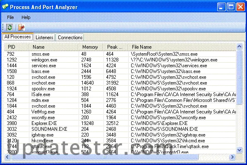The height and width of the screenshot is (165, 247).
Task: Select the wscntfy.exe process row
Action: click(120, 118)
